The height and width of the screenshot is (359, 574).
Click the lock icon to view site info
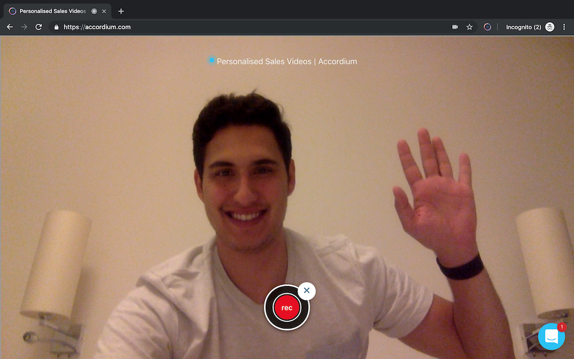(x=56, y=27)
